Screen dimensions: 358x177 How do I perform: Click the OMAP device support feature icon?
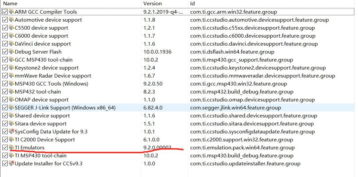point(11,99)
